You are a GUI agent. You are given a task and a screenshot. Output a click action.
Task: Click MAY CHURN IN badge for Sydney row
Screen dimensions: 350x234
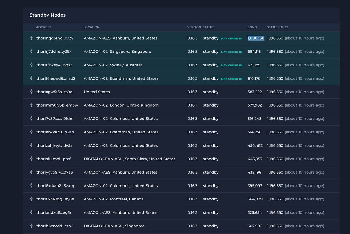tap(232, 65)
